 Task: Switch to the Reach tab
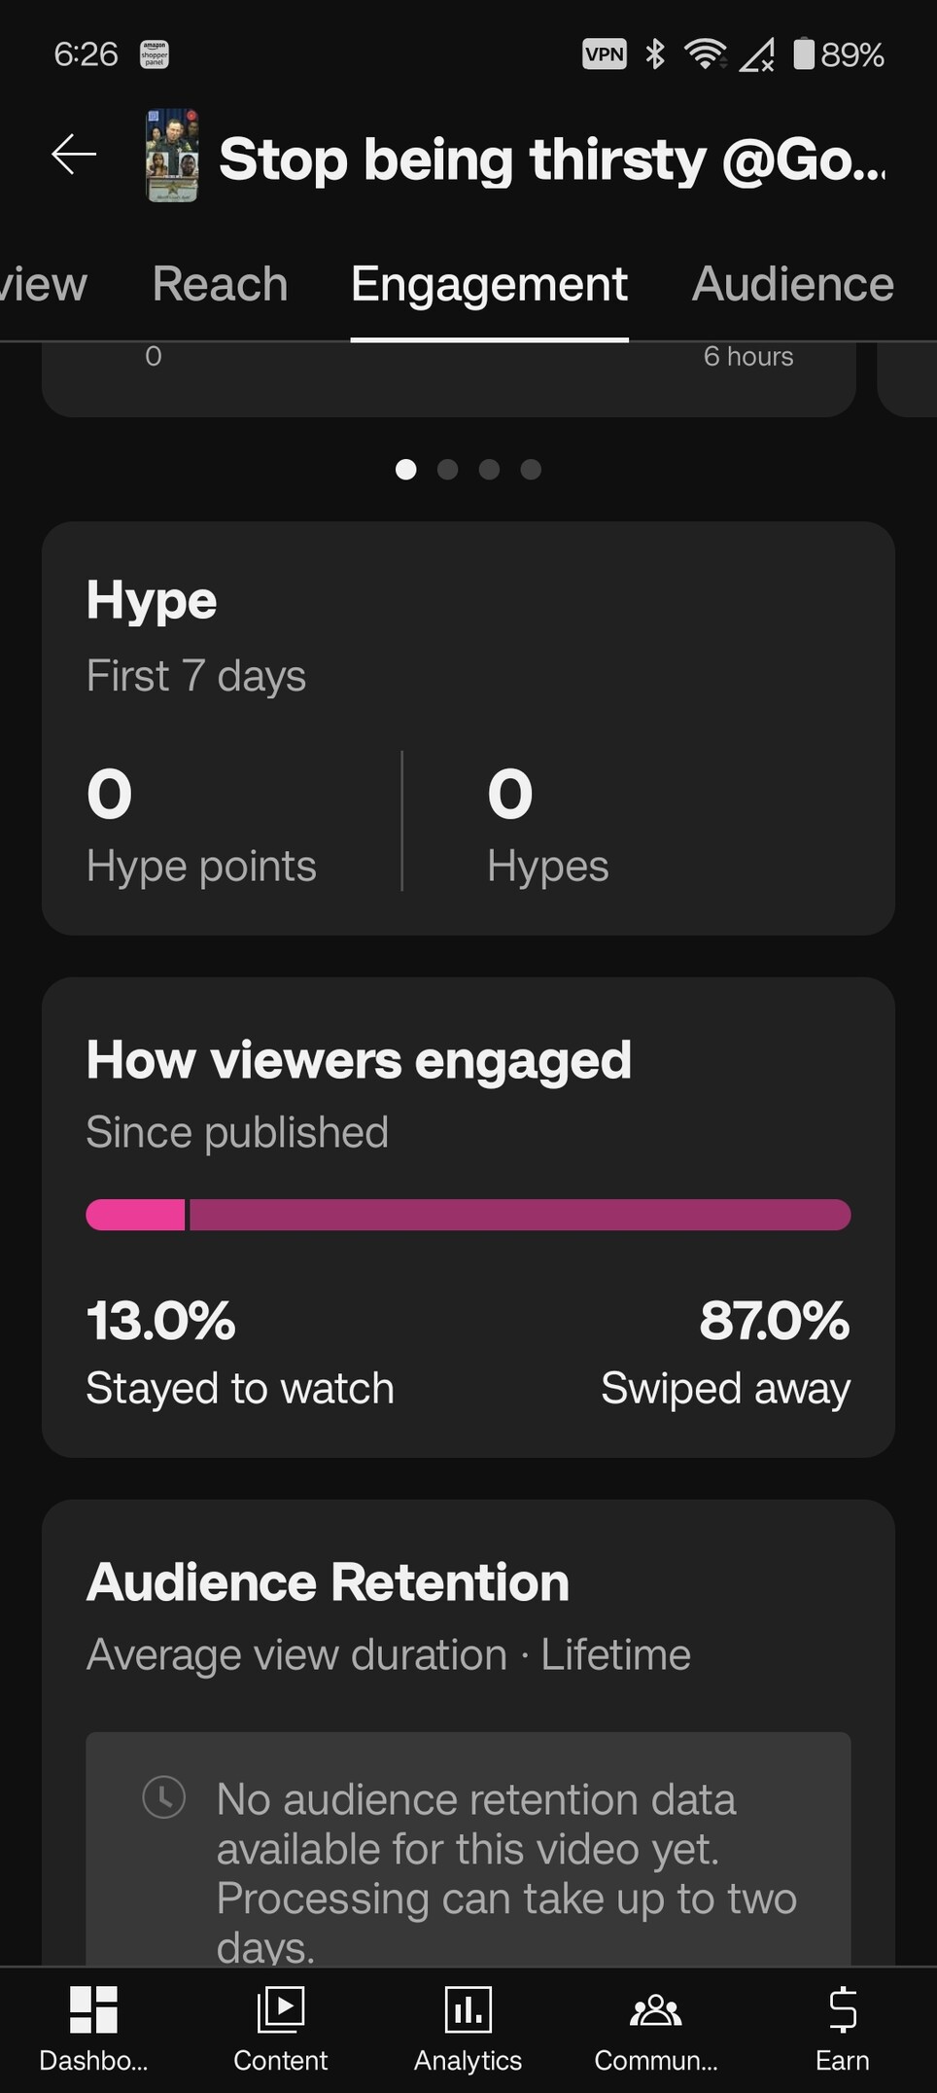220,285
